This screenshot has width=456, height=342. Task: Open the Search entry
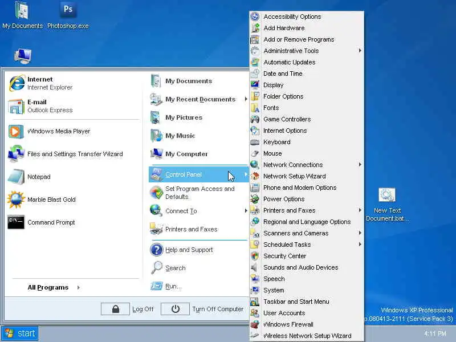click(198, 268)
